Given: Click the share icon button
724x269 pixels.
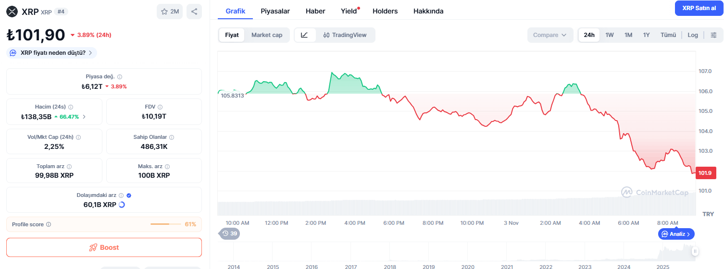Looking at the screenshot, I should [x=194, y=12].
